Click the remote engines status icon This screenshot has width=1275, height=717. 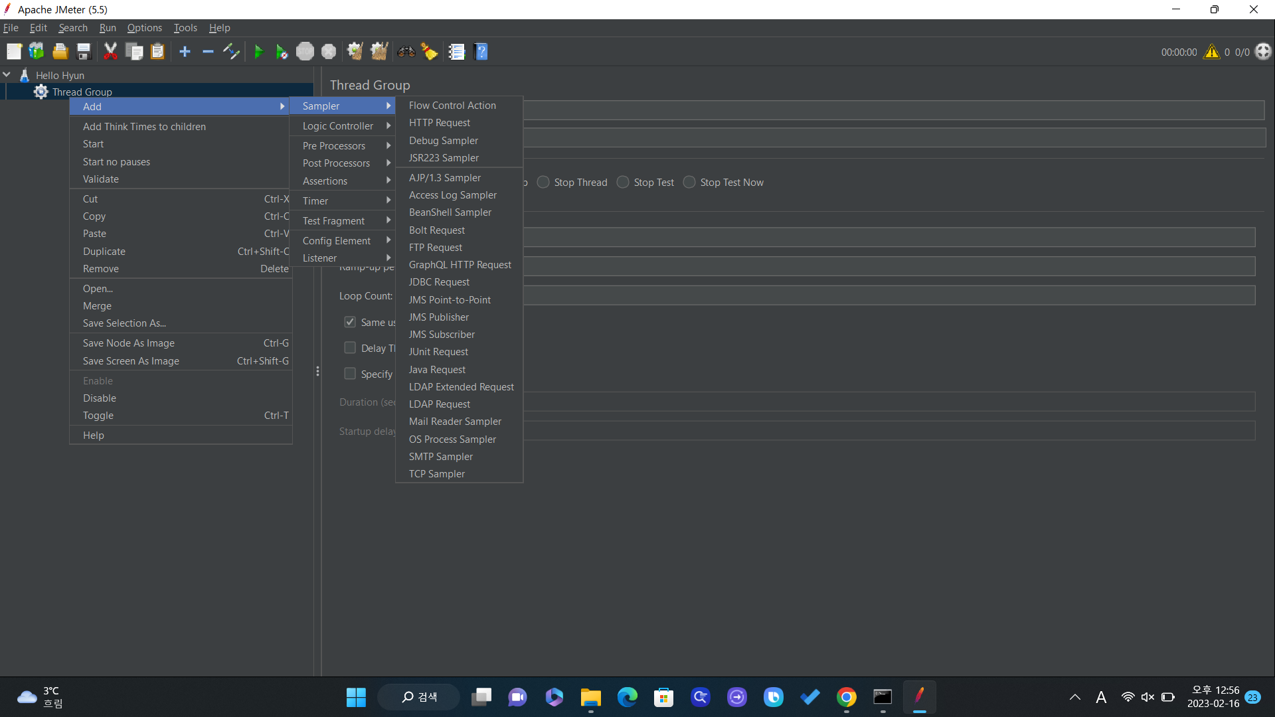coord(1263,52)
